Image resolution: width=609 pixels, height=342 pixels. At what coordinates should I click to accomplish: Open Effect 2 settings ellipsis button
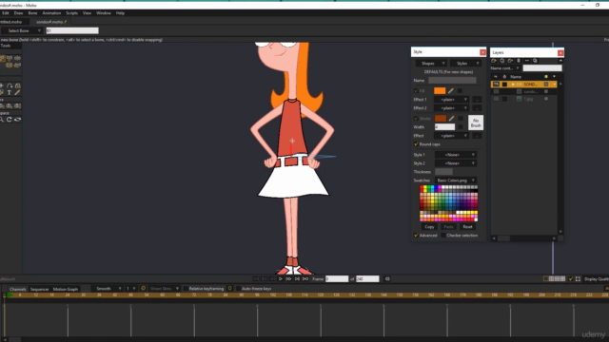(x=477, y=108)
